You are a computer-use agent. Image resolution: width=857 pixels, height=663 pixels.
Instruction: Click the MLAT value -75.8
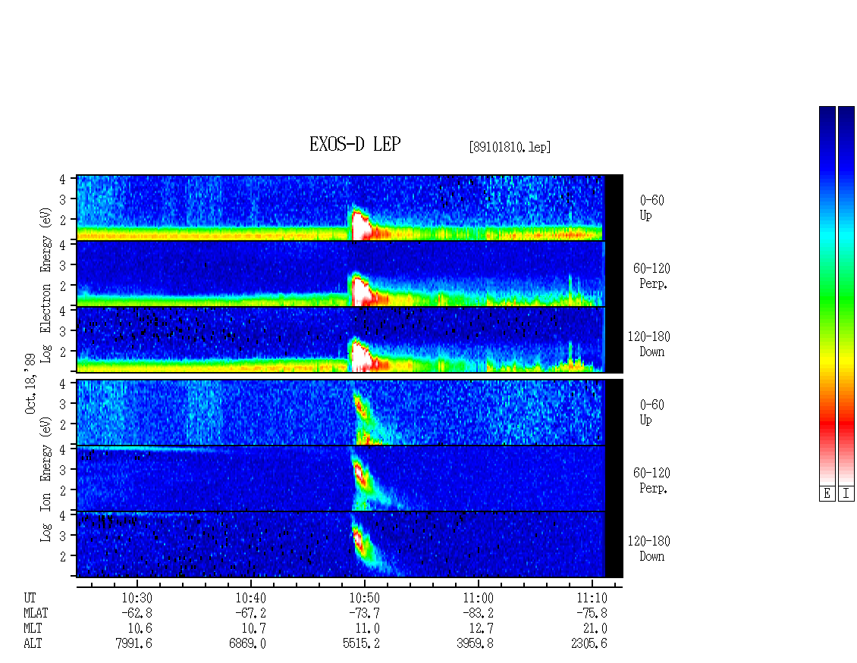(x=592, y=613)
